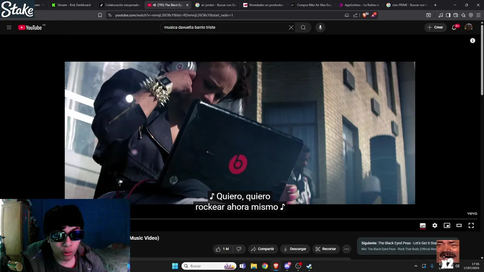Open more actions three-dot menu
This screenshot has width=484, height=272.
346,249
